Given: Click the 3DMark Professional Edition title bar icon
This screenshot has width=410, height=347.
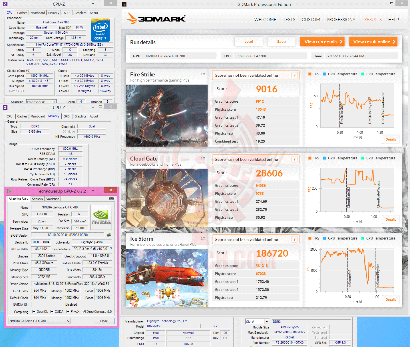Looking at the screenshot, I should coord(124,4).
